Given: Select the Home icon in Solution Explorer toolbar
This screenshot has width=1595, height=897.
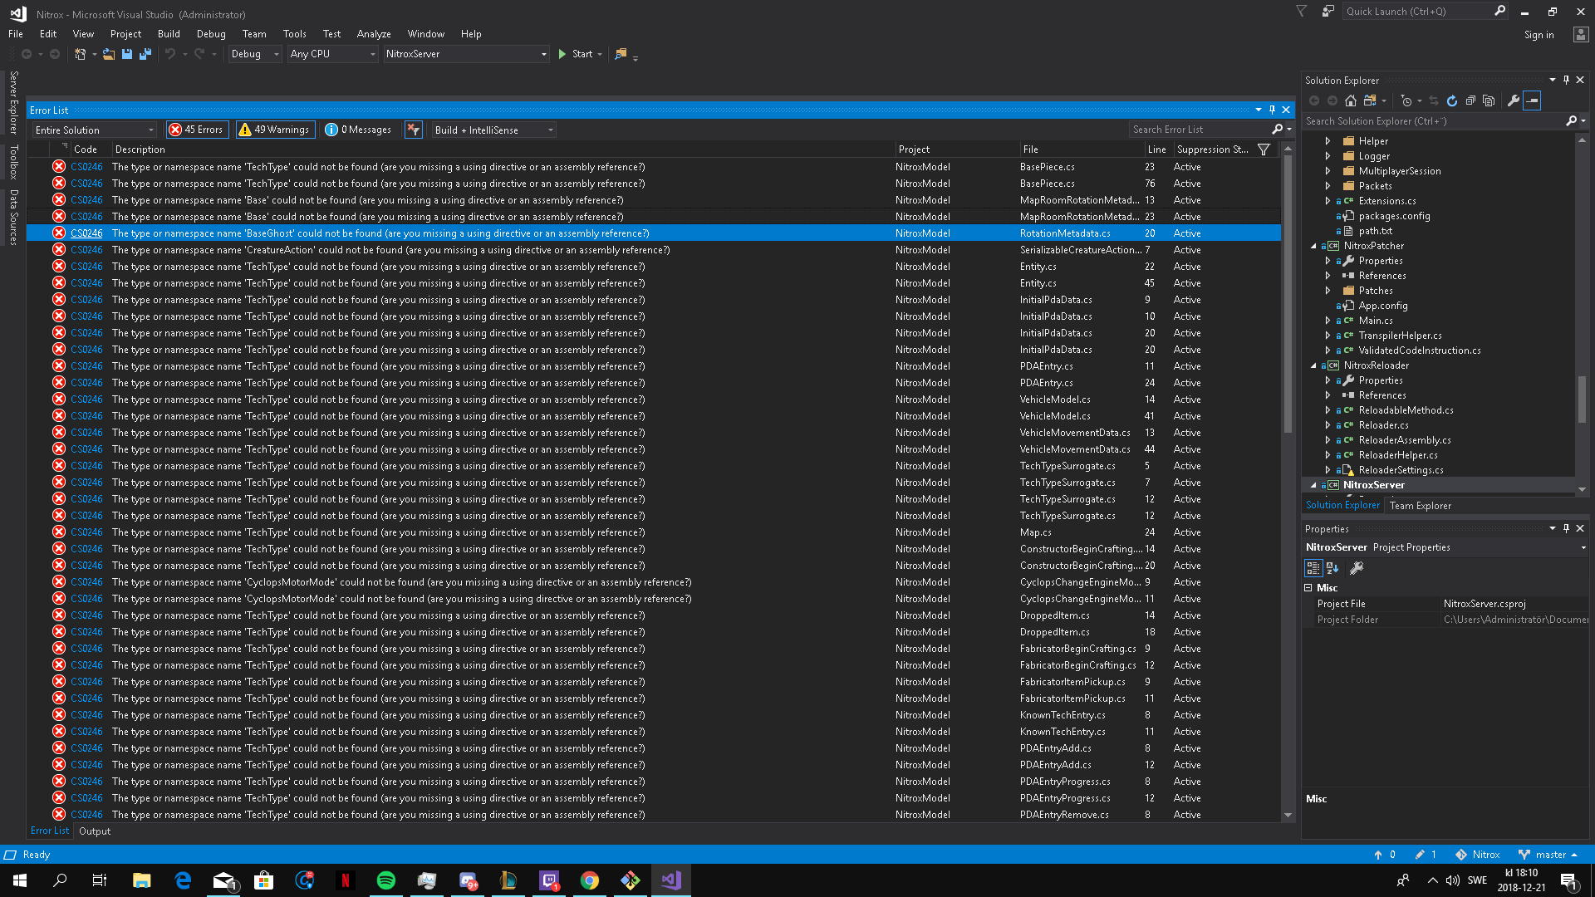Looking at the screenshot, I should point(1350,101).
